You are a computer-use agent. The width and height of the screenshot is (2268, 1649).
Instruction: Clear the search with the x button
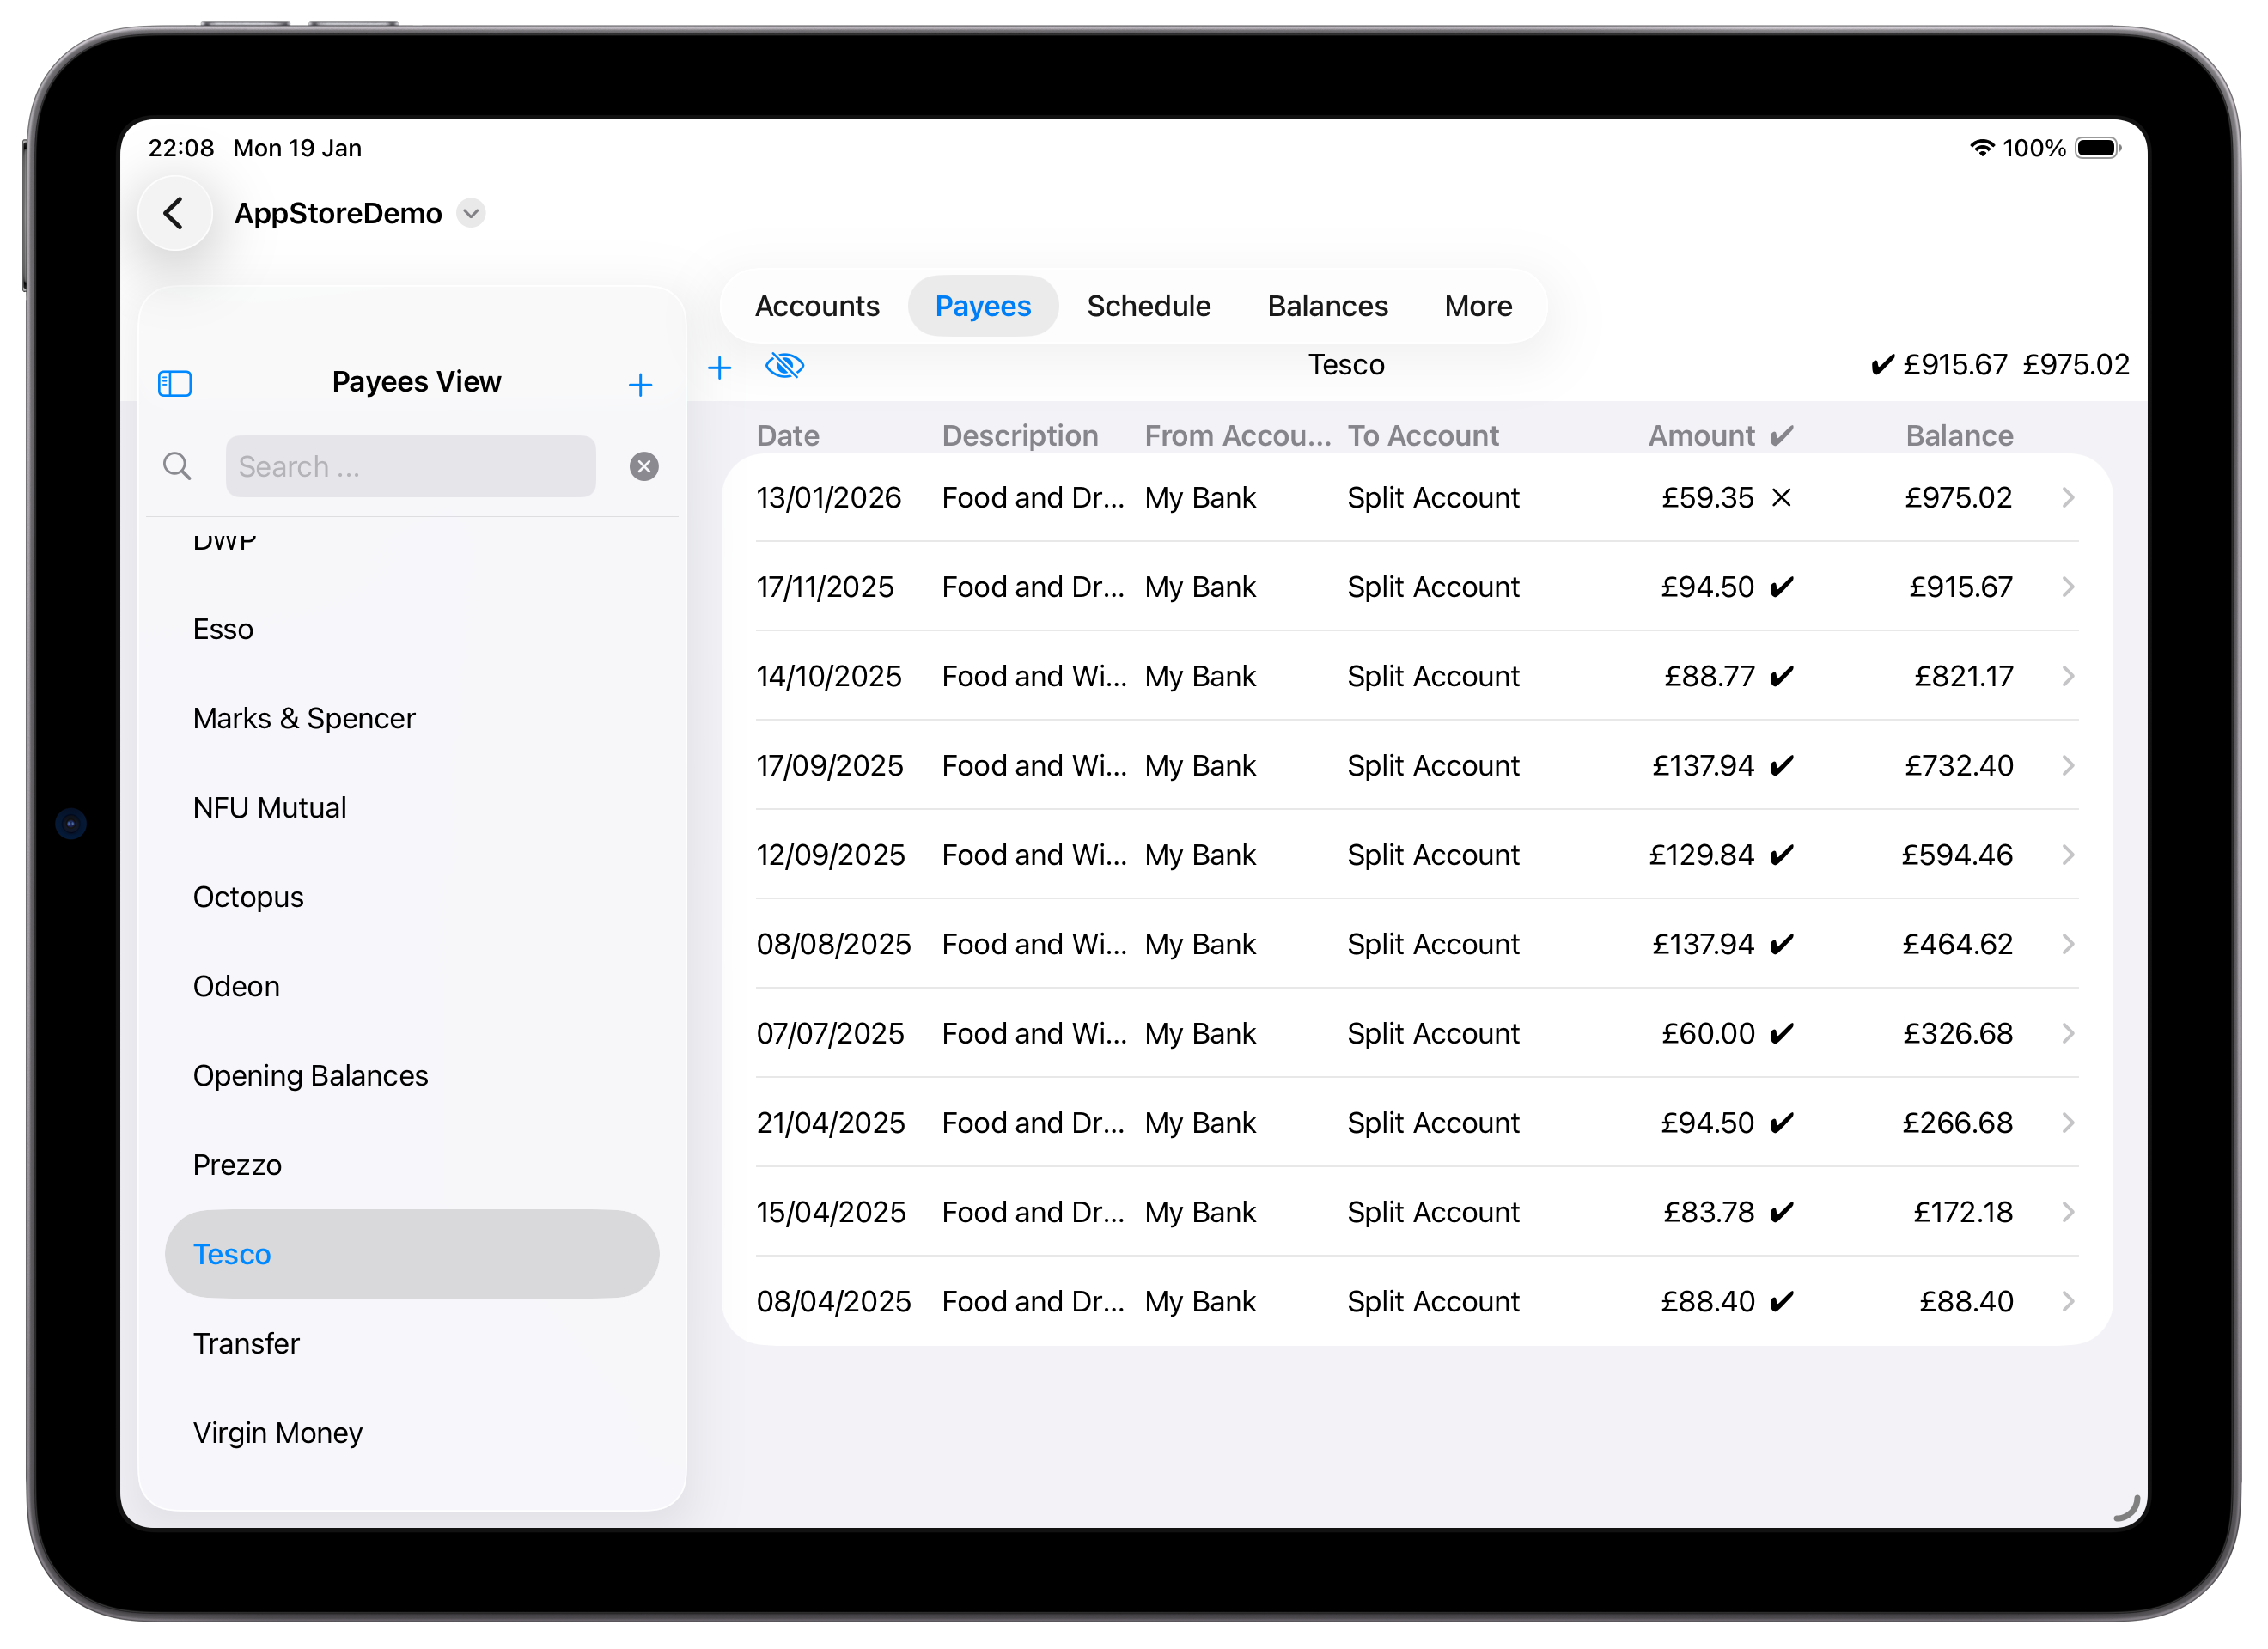(x=644, y=466)
